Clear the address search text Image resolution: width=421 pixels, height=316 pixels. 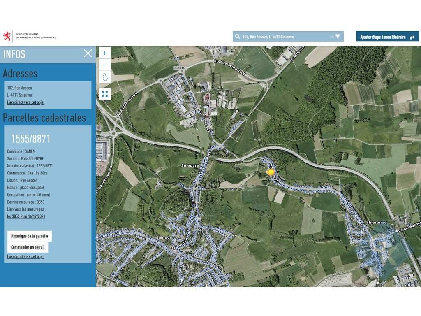point(332,37)
